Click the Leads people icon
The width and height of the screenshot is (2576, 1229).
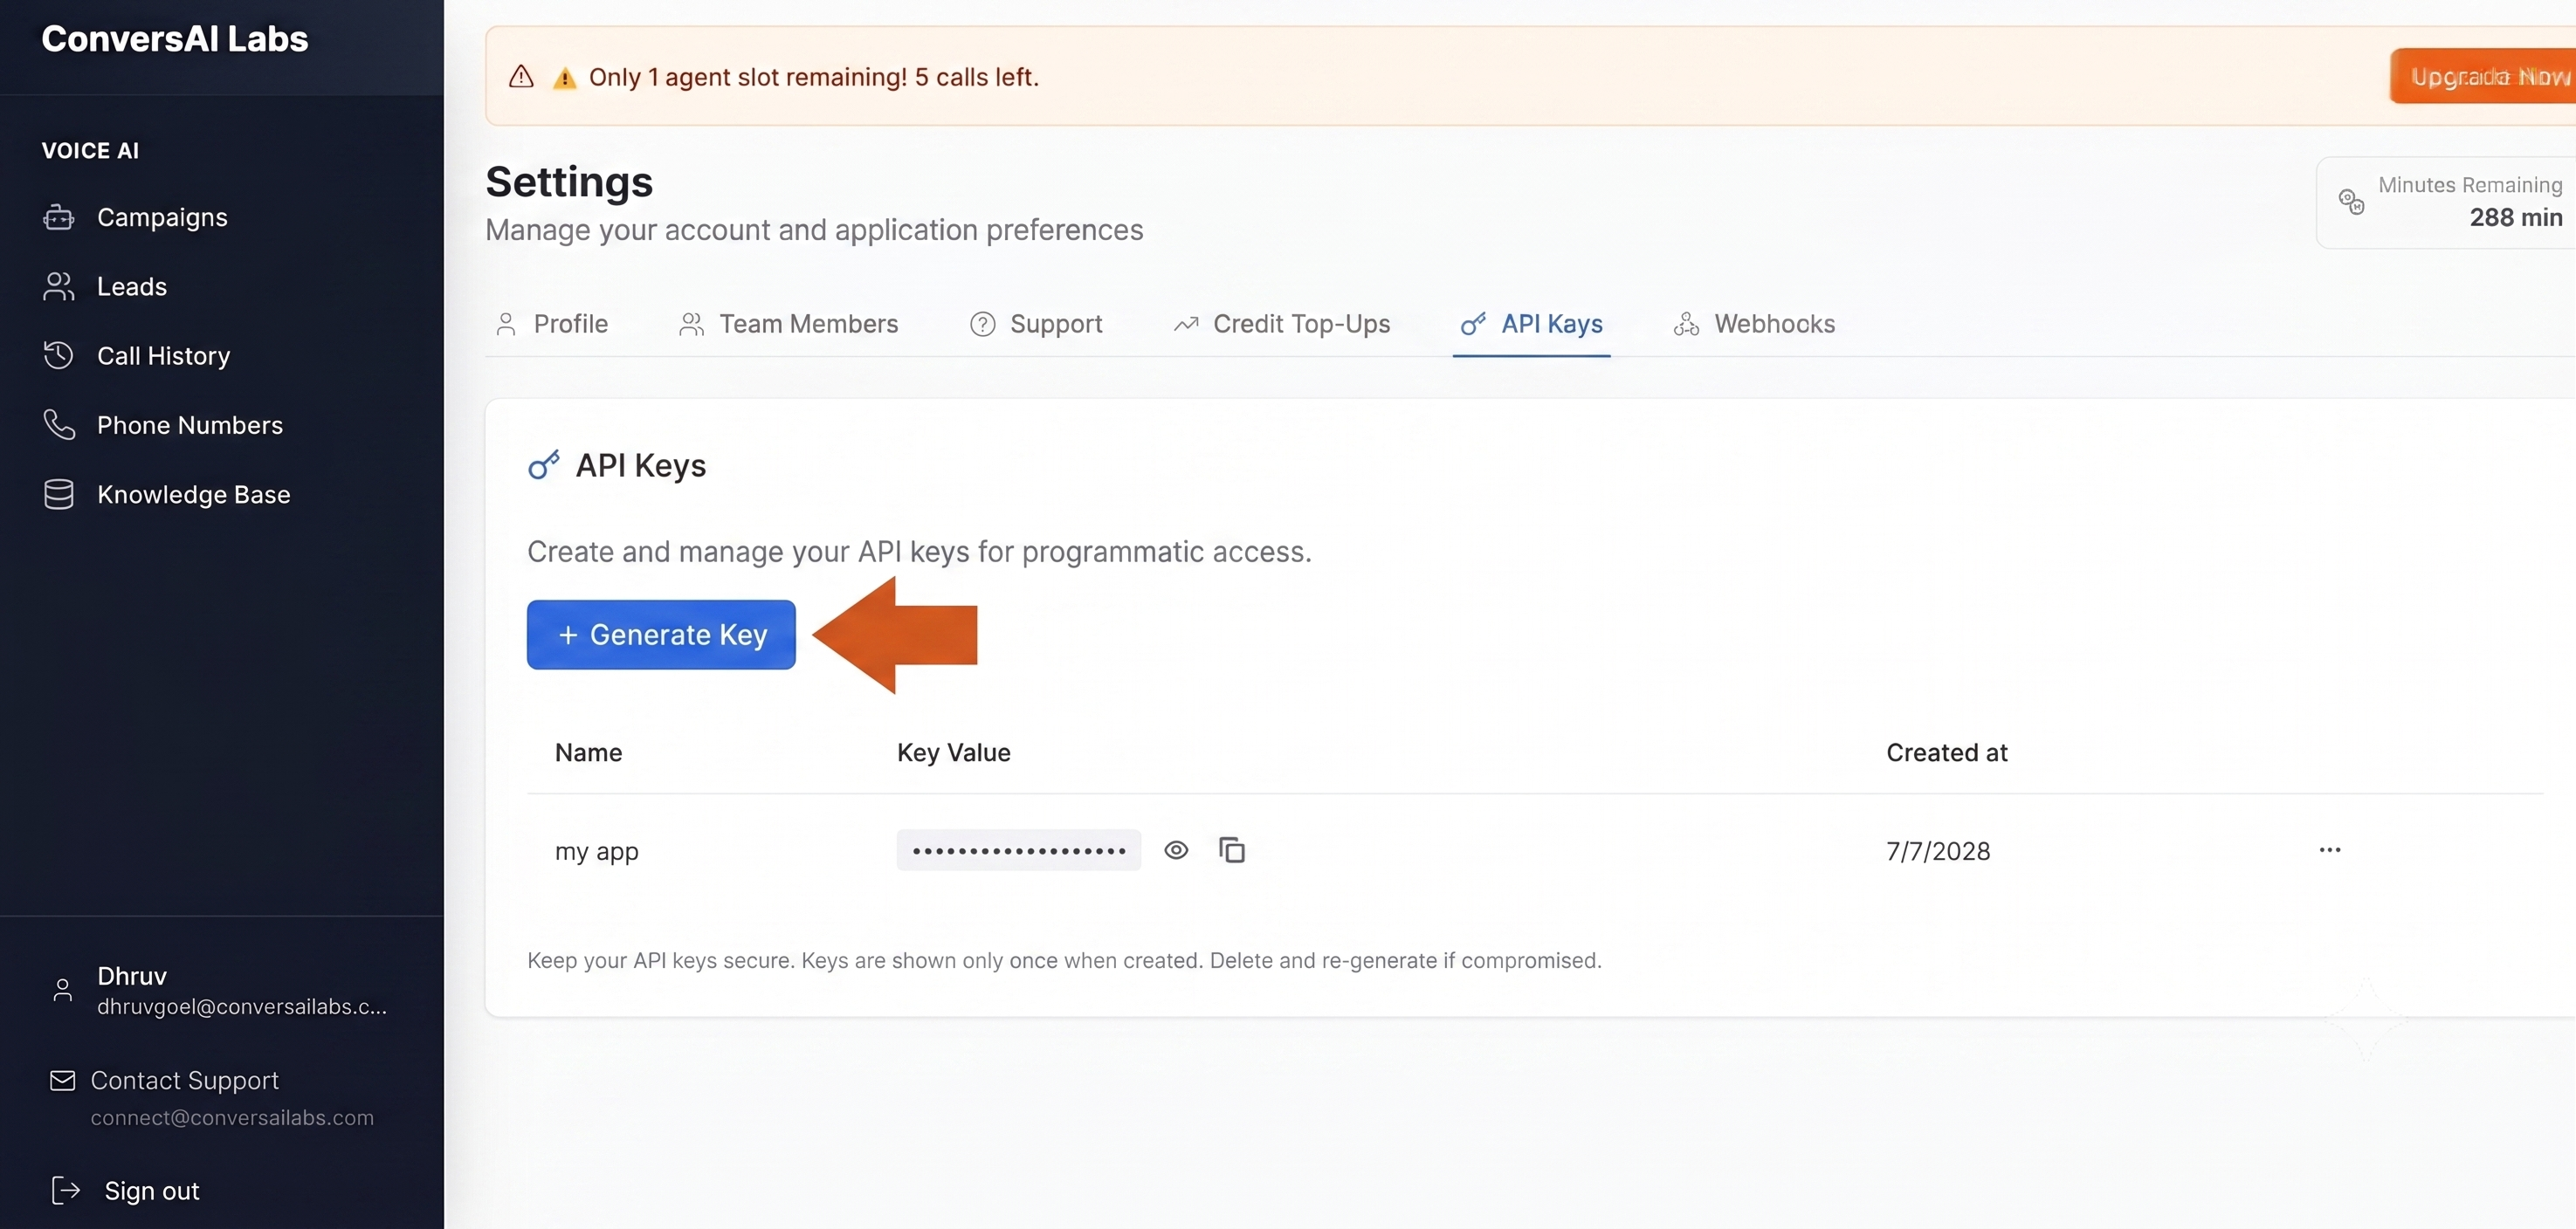pos(59,286)
